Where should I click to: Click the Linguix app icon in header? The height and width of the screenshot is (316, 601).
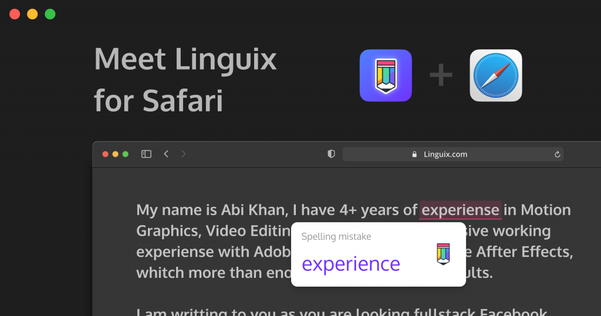pos(385,76)
